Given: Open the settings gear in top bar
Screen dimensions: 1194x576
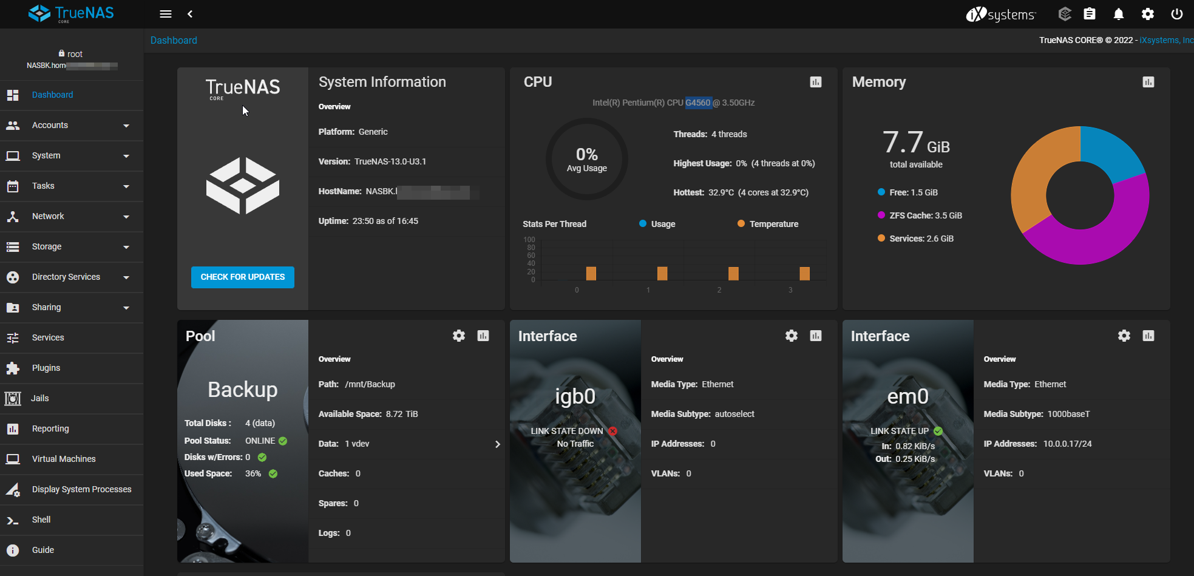Looking at the screenshot, I should coord(1148,14).
